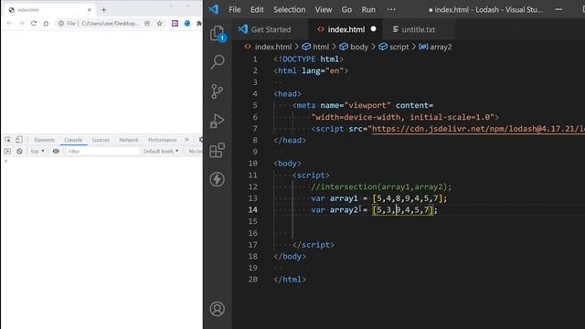Viewport: 585px width, 329px height.
Task: Open the Extensions view
Action: point(218,150)
